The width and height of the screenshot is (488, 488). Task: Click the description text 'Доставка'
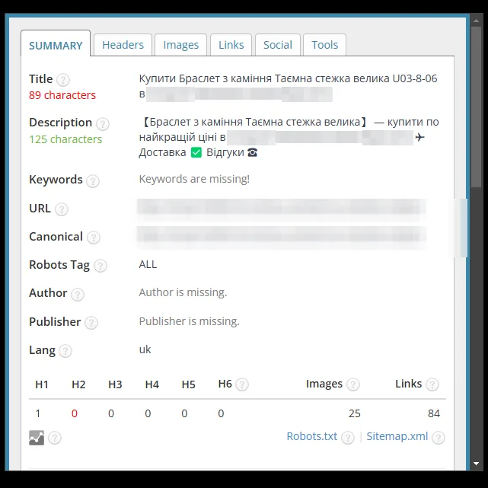click(162, 152)
